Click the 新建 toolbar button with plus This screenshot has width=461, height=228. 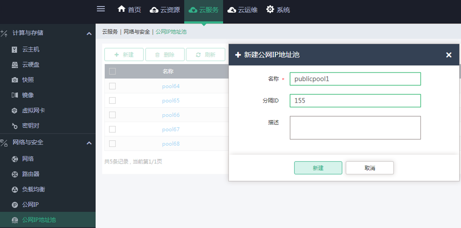[x=124, y=55]
